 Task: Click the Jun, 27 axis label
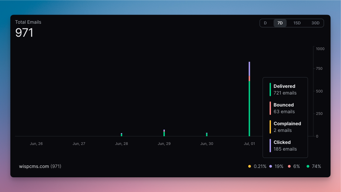[x=79, y=144]
